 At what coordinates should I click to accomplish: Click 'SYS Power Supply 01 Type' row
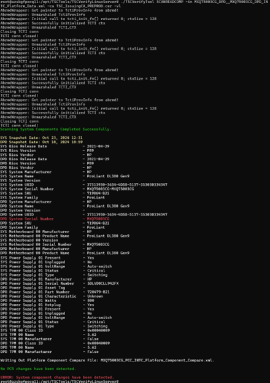pyautogui.click(x=54, y=275)
